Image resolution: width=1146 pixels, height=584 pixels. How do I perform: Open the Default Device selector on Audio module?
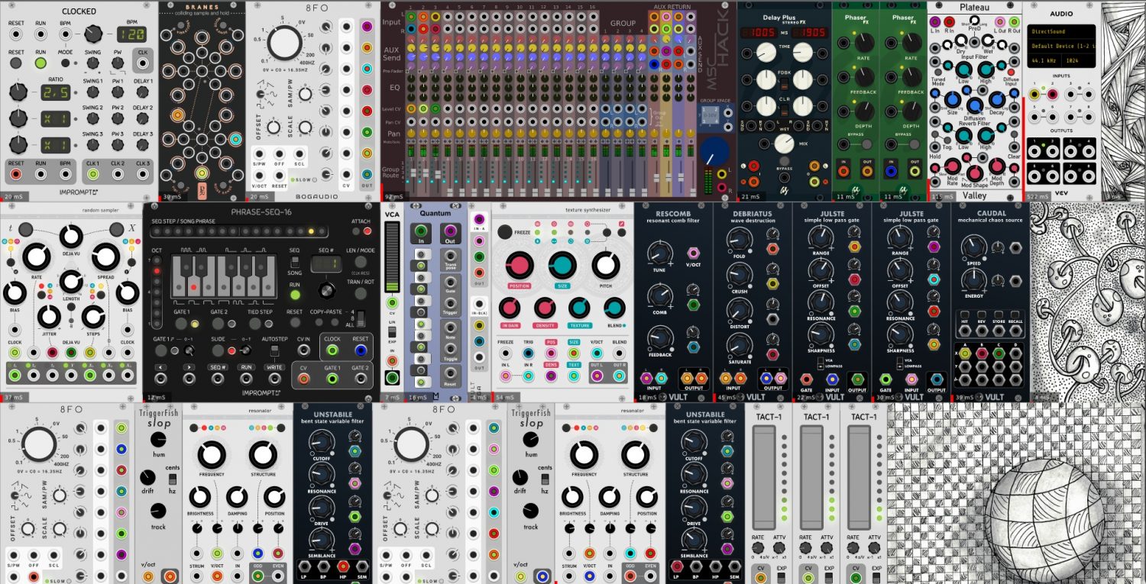pos(1060,46)
